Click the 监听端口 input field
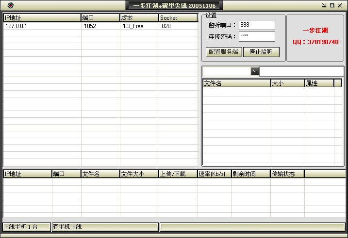This screenshot has width=348, height=238. point(256,25)
